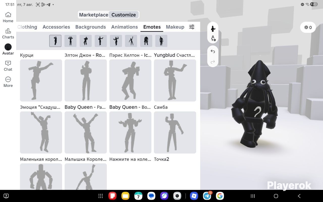Open the More menu in the sidebar
The image size is (323, 202).
point(8,82)
